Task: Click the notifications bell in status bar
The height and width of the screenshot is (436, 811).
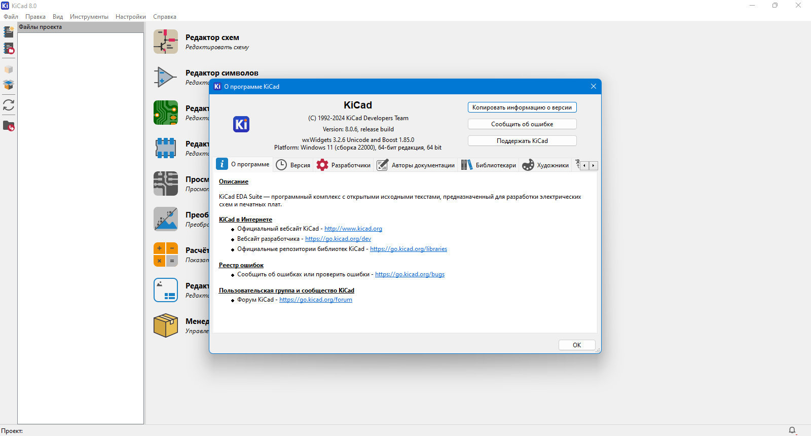Action: pos(792,430)
